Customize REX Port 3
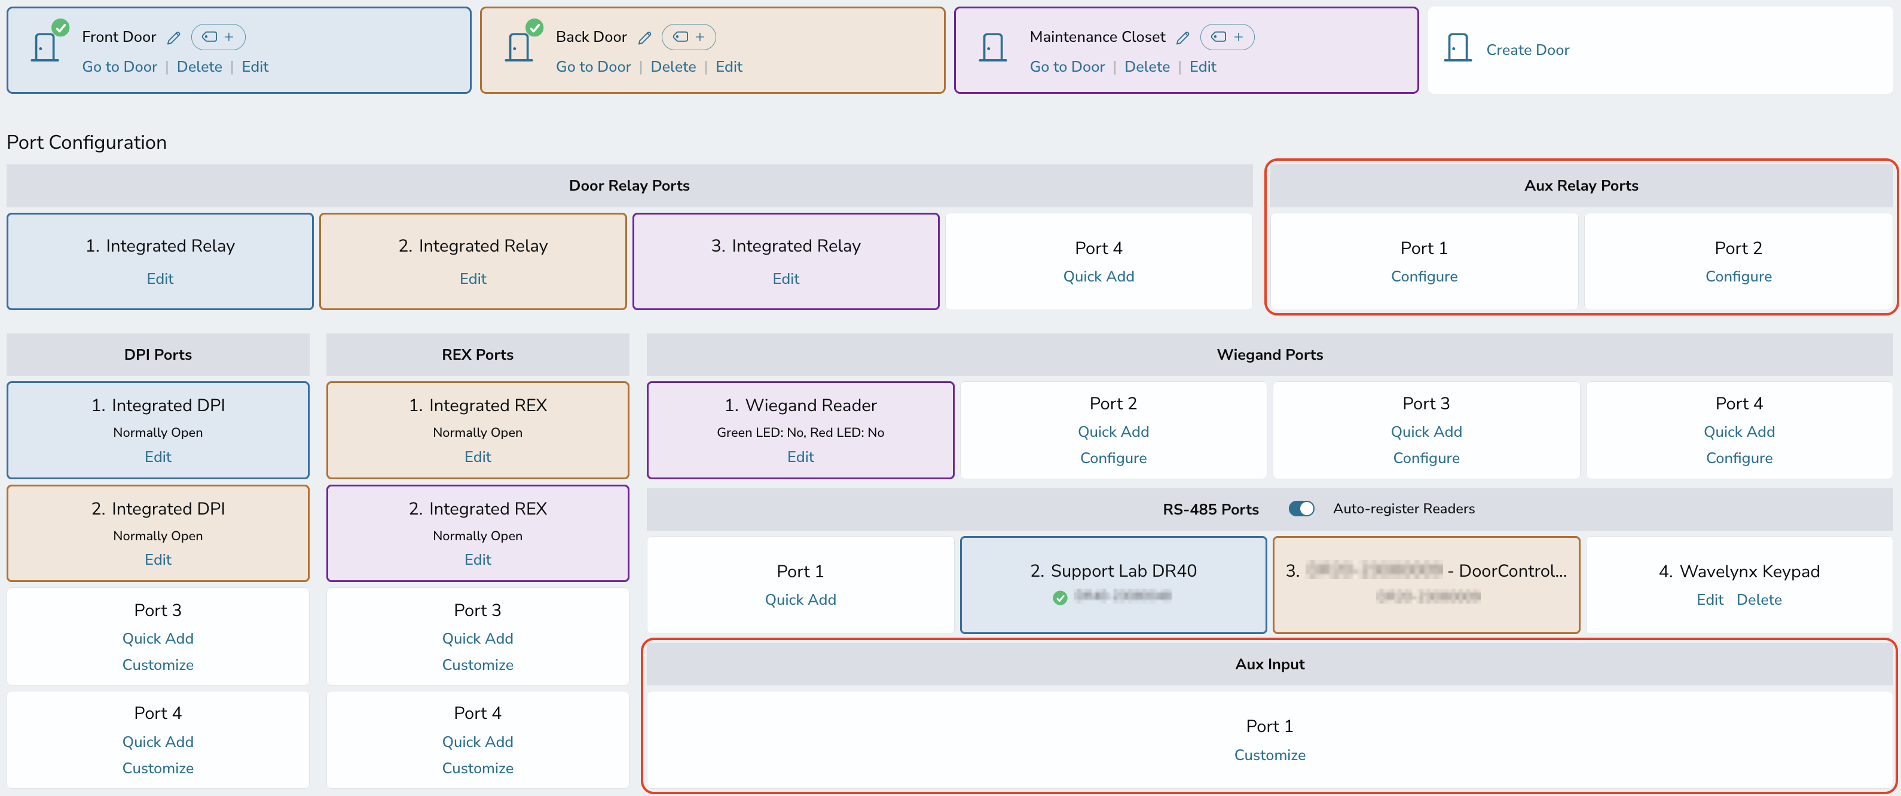1901x796 pixels. pyautogui.click(x=478, y=665)
